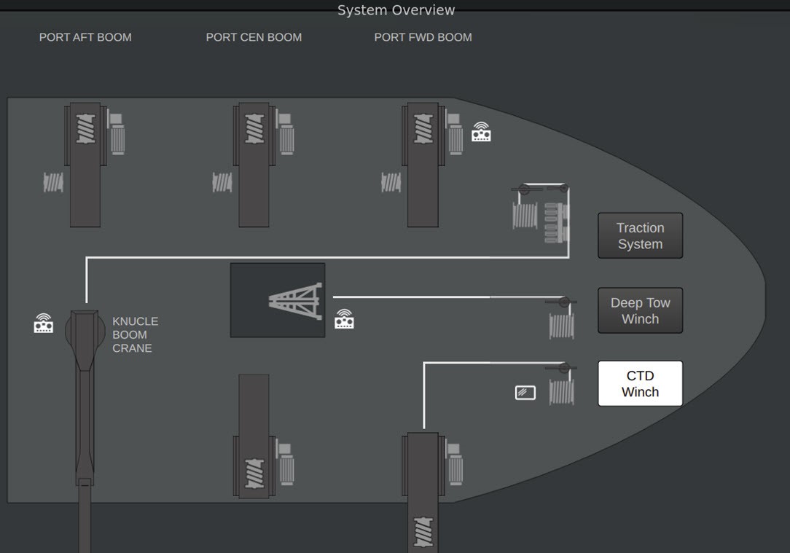Click the small winch drum left of port aft boom
The image size is (790, 553).
point(53,181)
